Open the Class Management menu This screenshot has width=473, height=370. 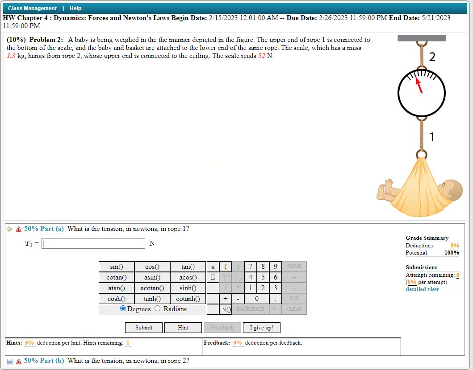pos(32,8)
